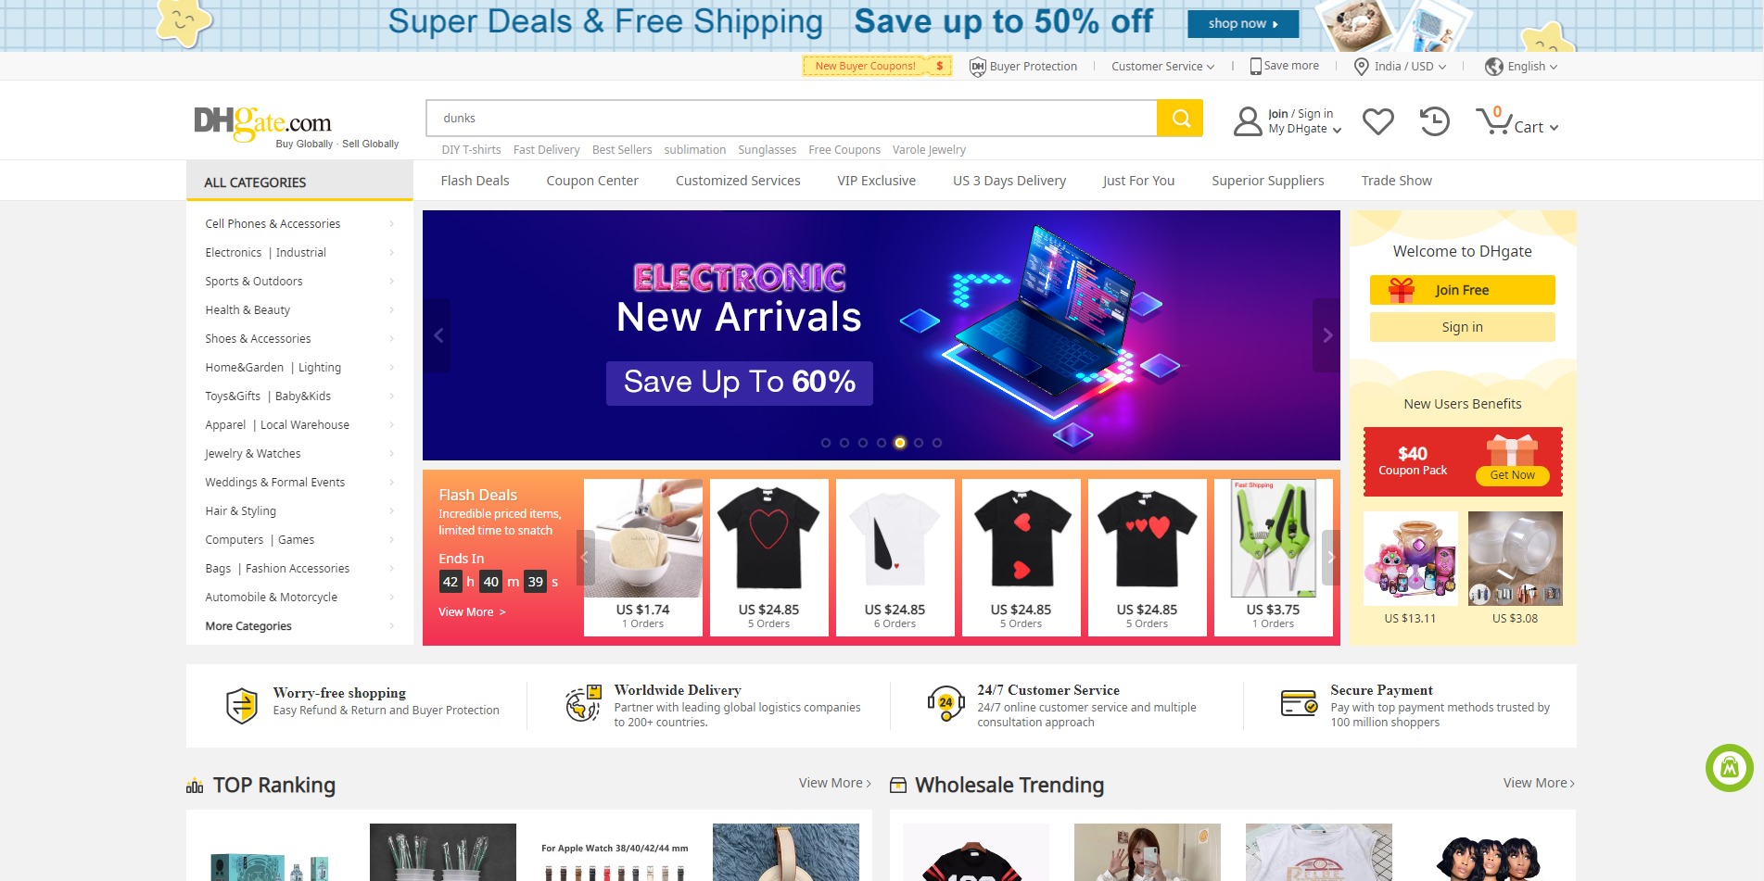The image size is (1764, 881).
Task: Open the Coupon Center menu item
Action: 592,181
